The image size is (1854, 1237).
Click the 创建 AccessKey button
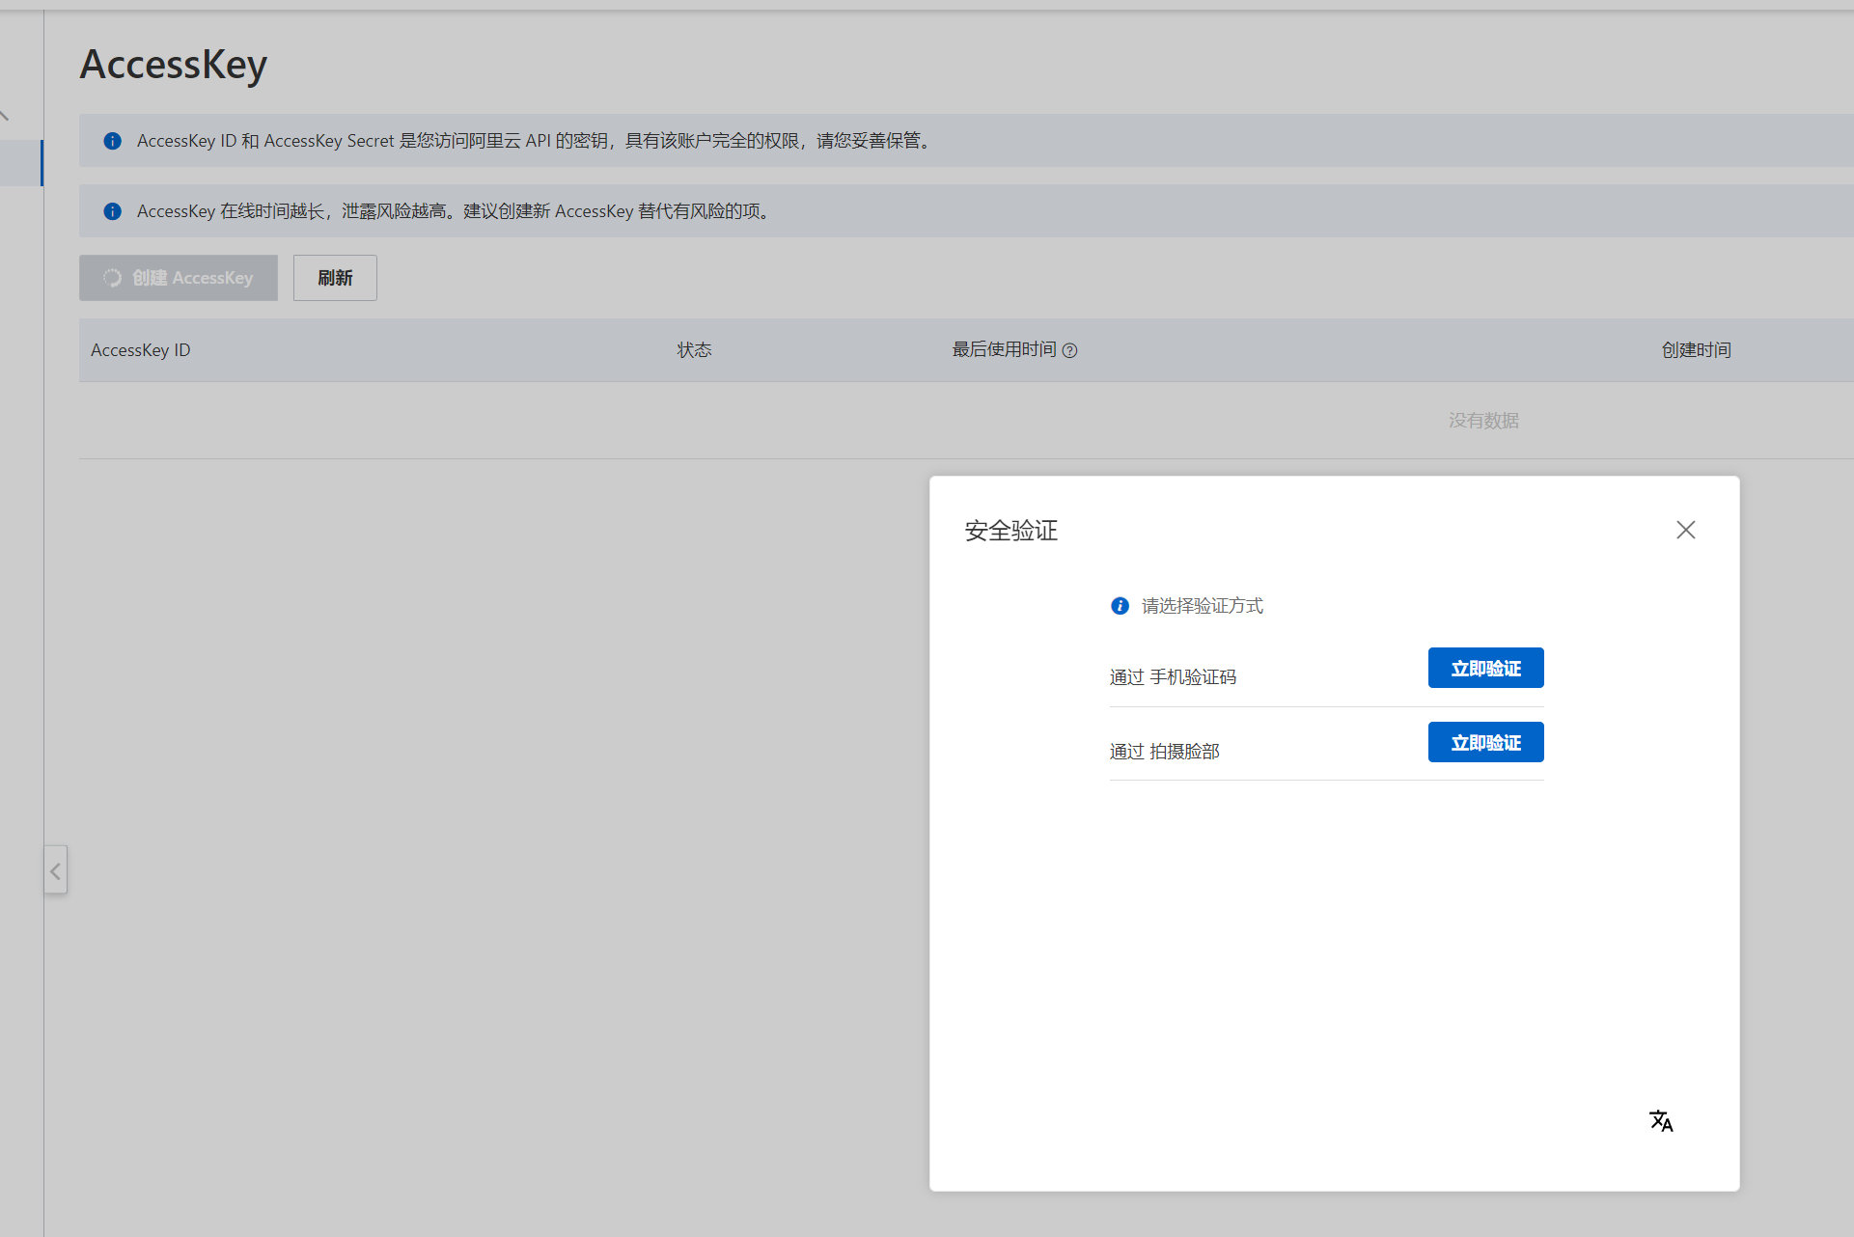click(179, 278)
